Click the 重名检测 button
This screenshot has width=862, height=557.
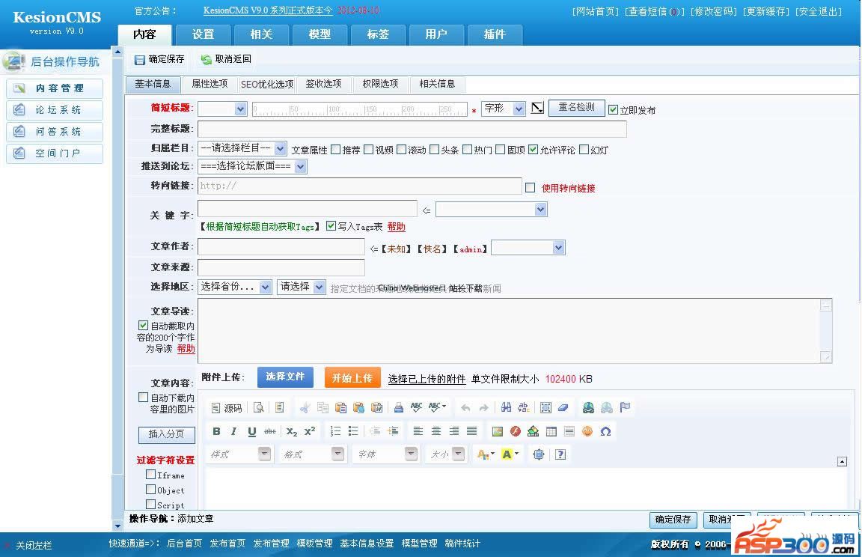577,108
